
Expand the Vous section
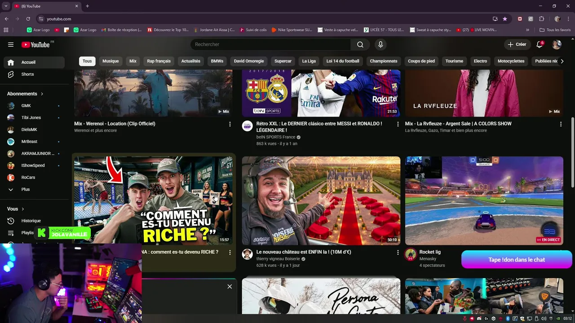pyautogui.click(x=16, y=209)
